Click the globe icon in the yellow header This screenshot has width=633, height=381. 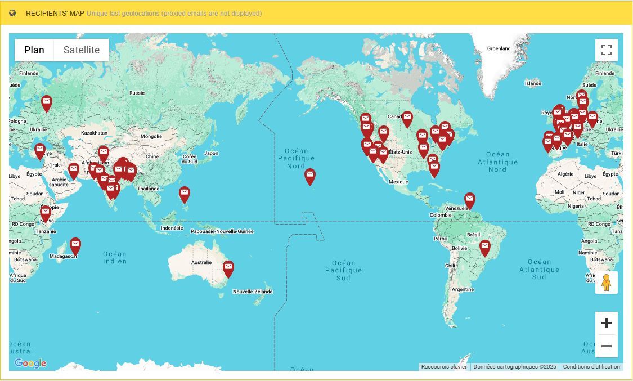point(13,12)
